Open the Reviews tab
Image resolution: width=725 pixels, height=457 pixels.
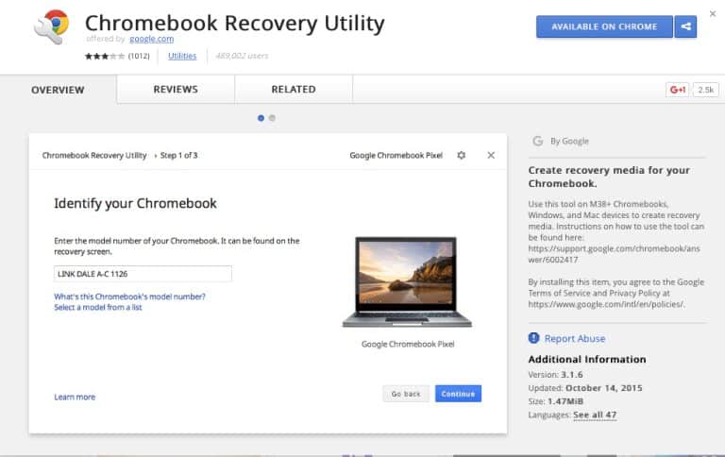pyautogui.click(x=176, y=90)
